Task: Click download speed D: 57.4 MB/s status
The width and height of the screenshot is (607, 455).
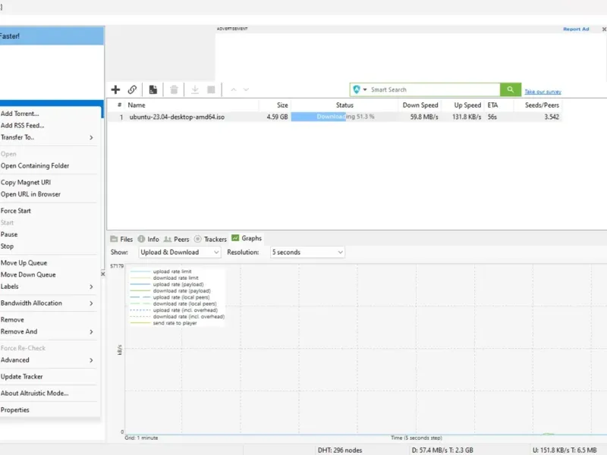Action: click(442, 450)
